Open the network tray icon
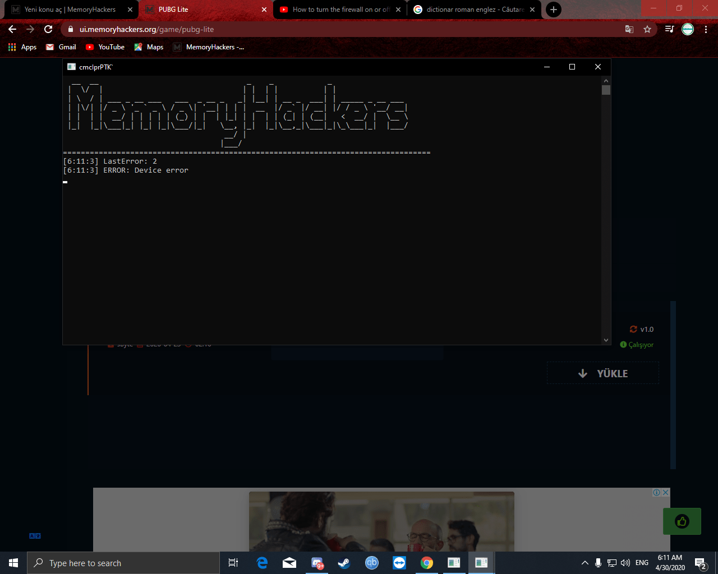 coord(612,563)
